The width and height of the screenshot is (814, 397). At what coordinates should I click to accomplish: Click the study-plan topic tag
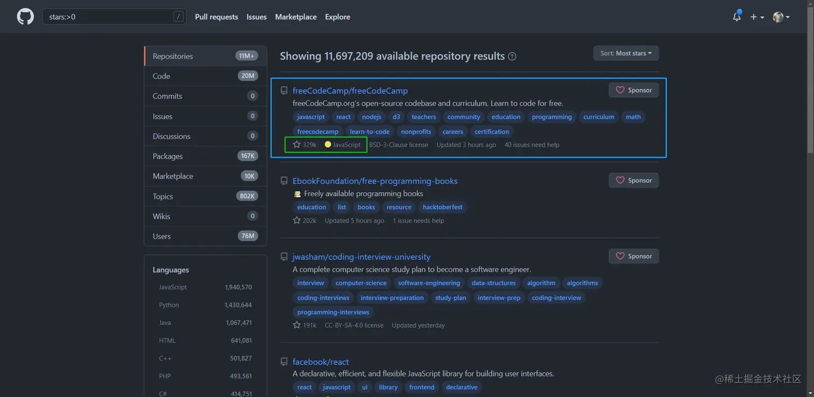click(451, 297)
